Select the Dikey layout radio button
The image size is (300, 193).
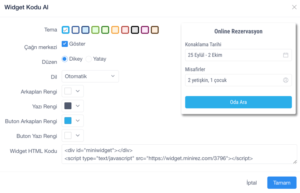65,59
